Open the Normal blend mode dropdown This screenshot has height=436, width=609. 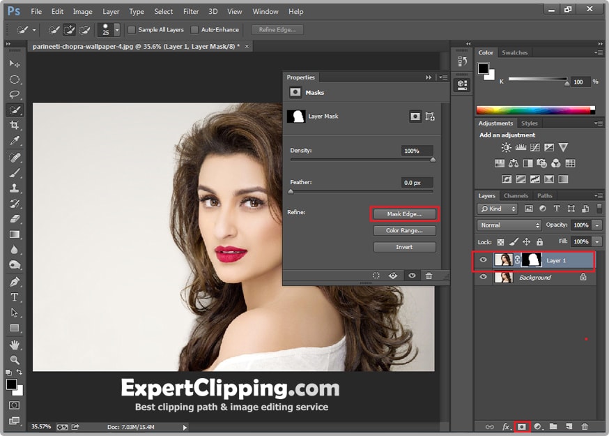[509, 225]
